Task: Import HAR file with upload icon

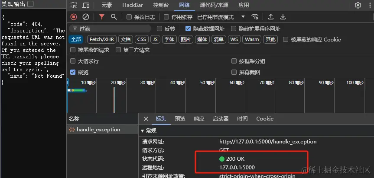Action: pos(271,17)
